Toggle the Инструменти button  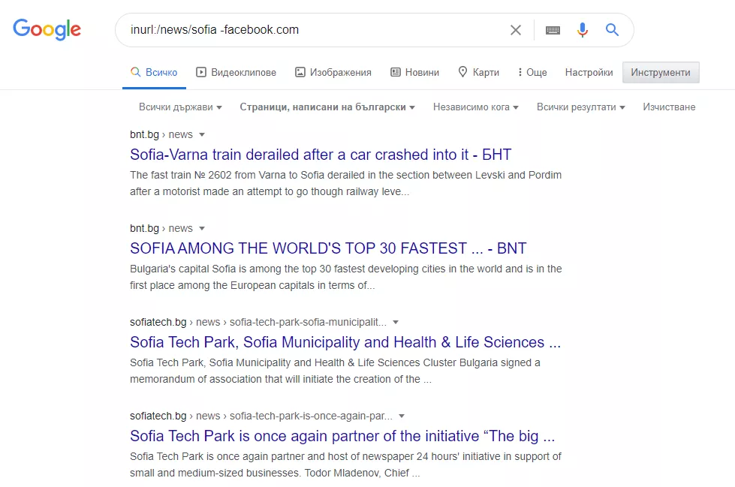coord(661,72)
